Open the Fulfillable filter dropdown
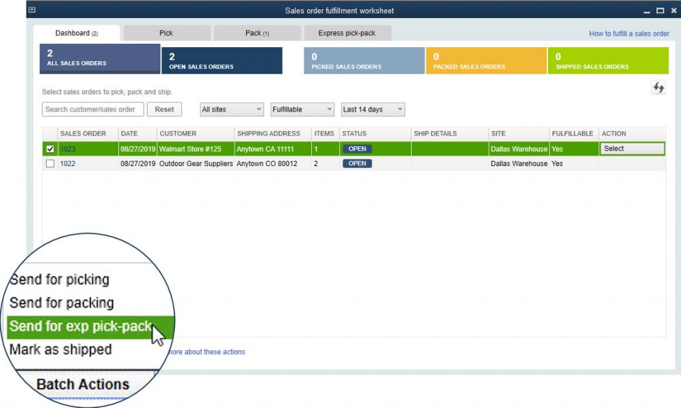 point(303,110)
